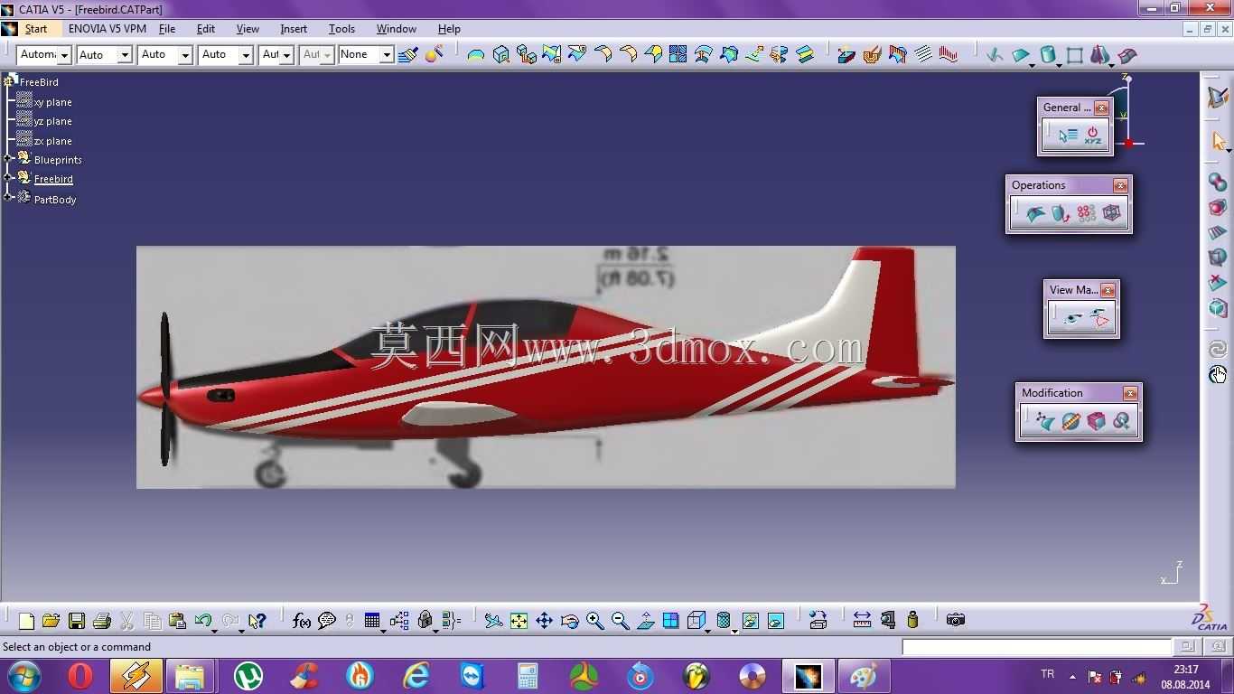This screenshot has height=694, width=1234.
Task: Close the Operations floating toolbar
Action: 1120,185
